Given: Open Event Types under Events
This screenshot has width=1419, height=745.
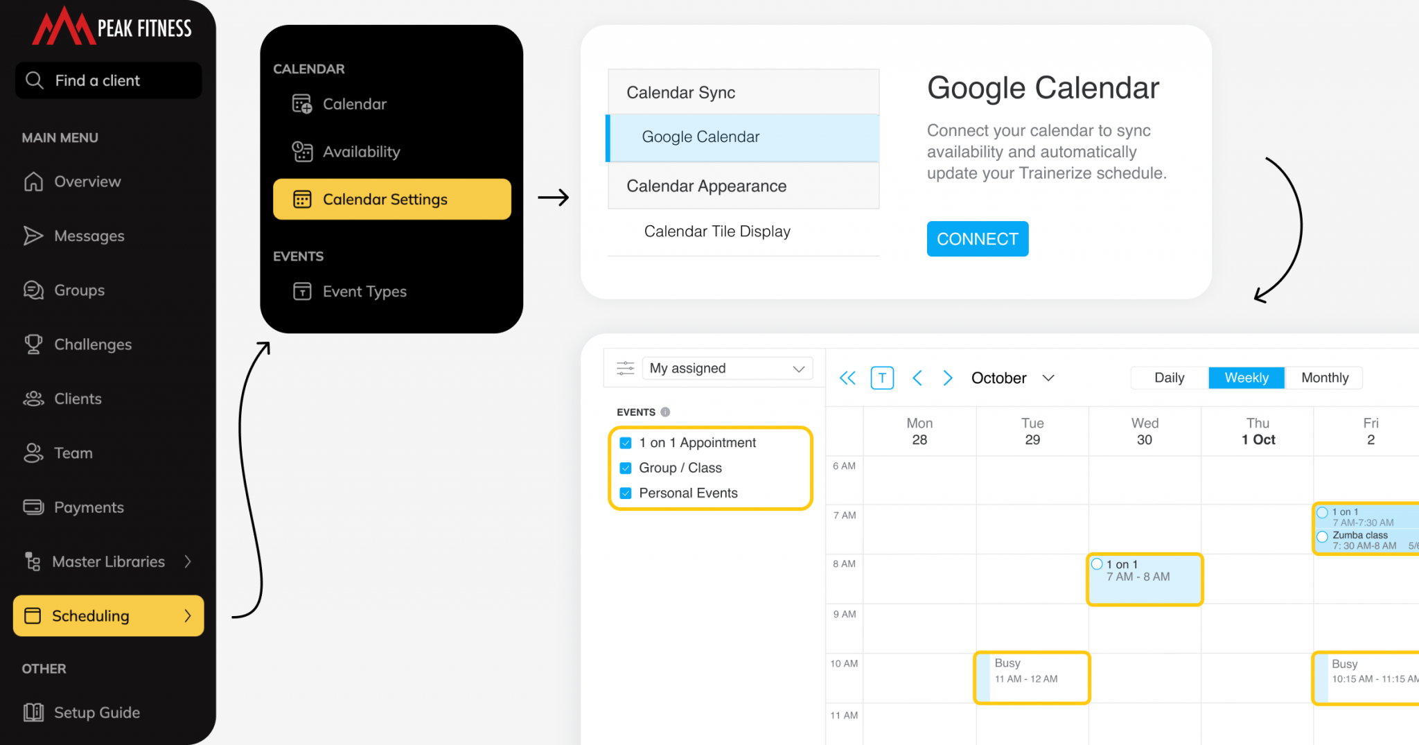Looking at the screenshot, I should click(x=364, y=291).
